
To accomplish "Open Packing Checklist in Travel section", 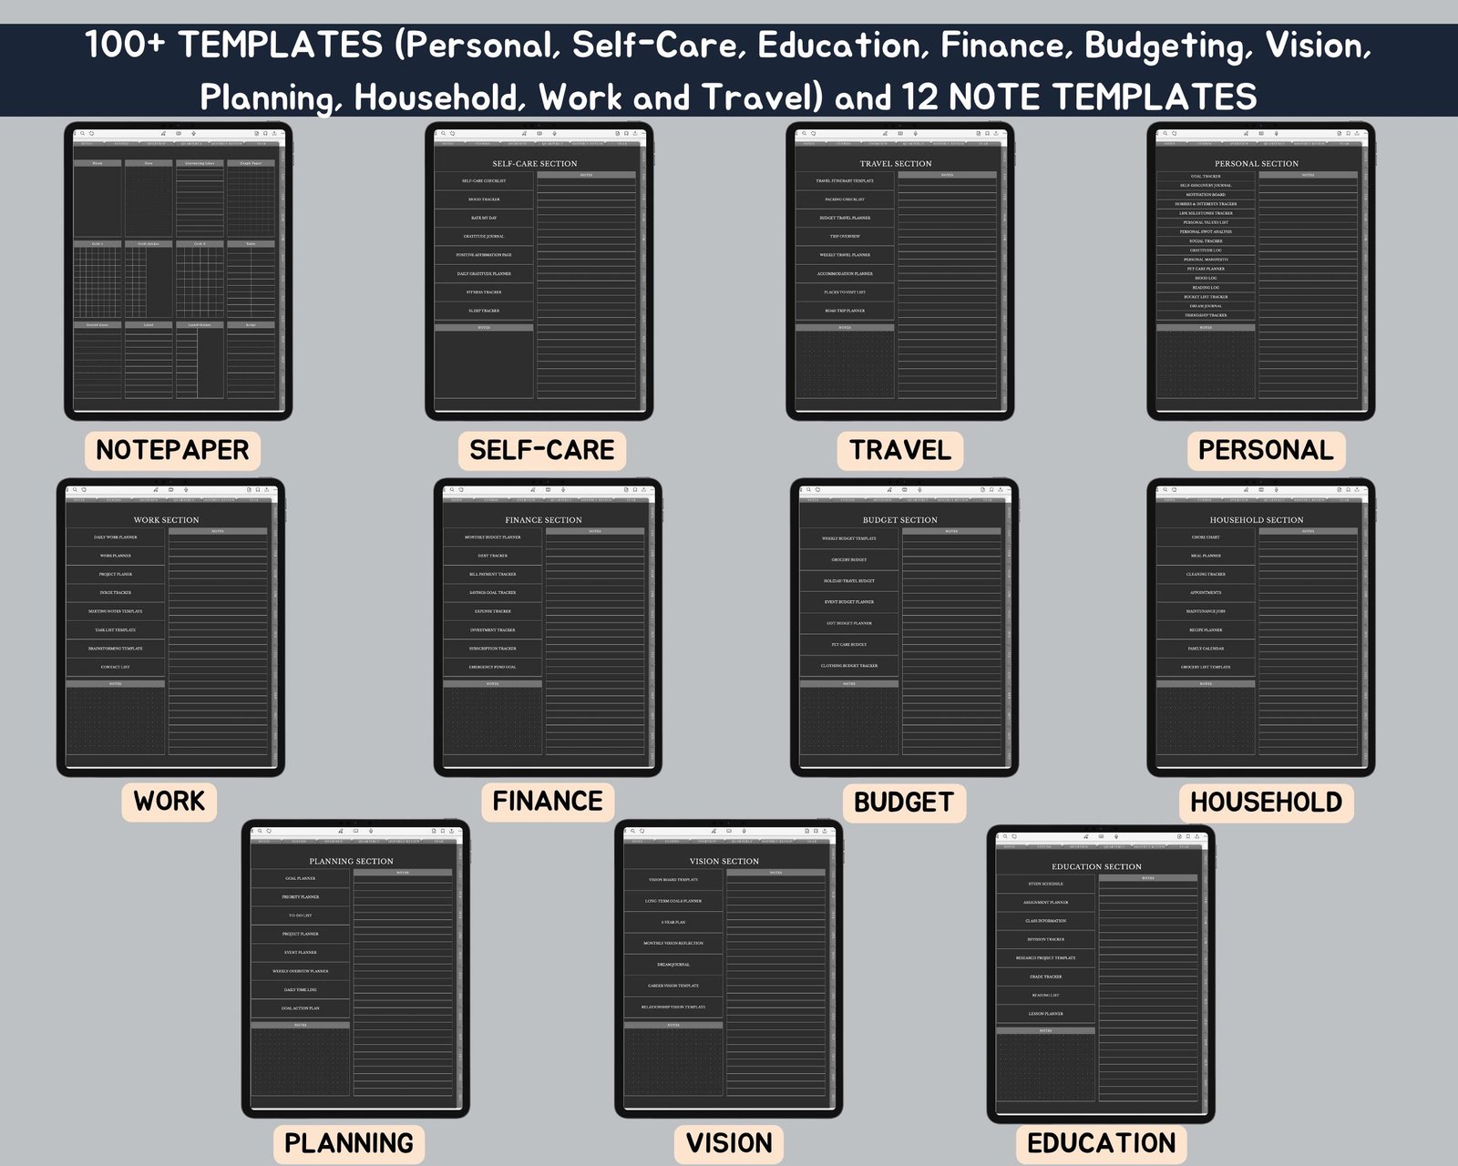I will (845, 199).
